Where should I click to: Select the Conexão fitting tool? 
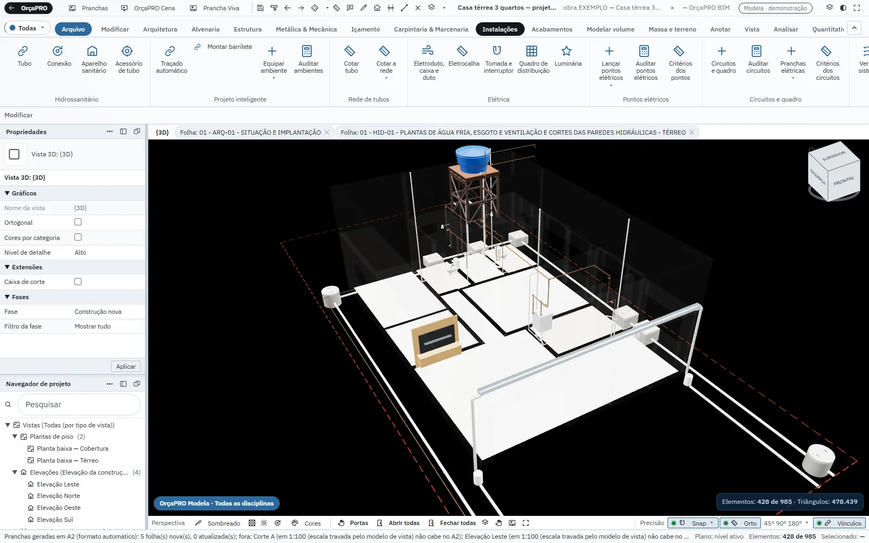(59, 57)
